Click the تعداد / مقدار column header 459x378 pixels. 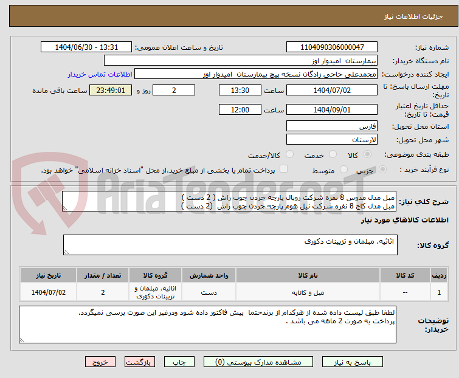tap(103, 275)
